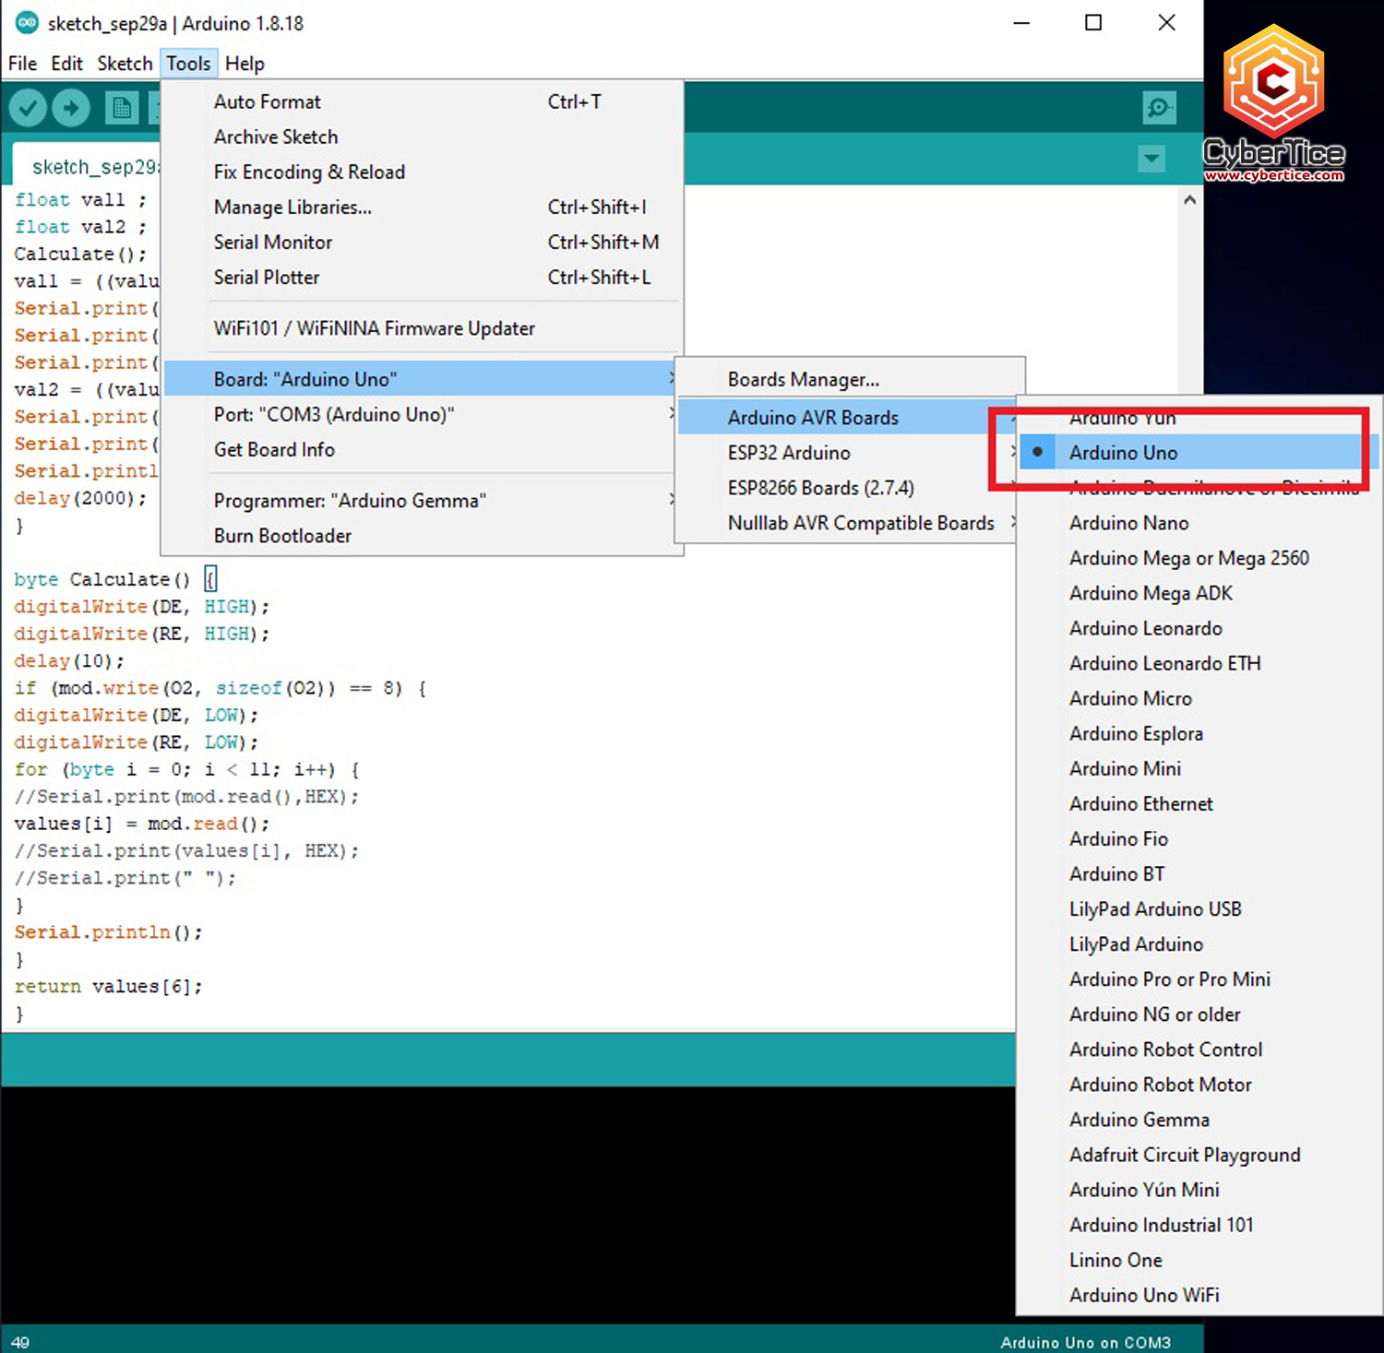Screen dimensions: 1384x1353
Task: Open the File menu
Action: point(21,63)
